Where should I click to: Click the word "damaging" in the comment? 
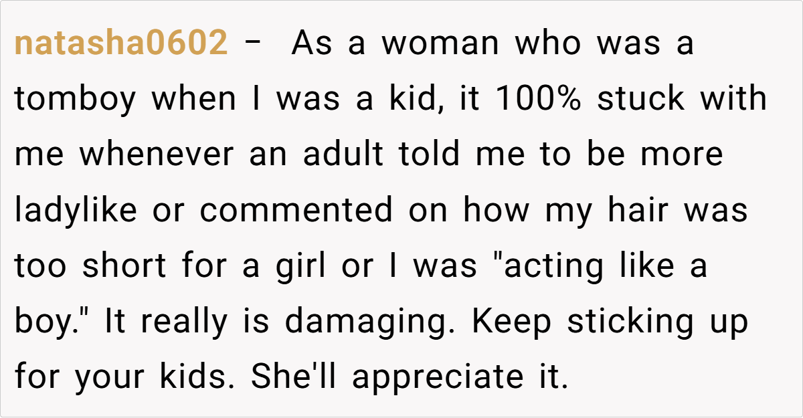coord(372,322)
